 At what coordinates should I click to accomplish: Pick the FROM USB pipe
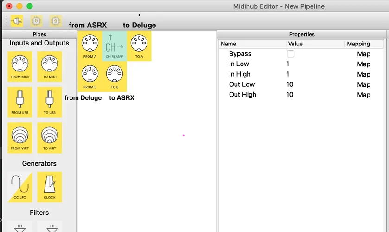click(x=20, y=102)
